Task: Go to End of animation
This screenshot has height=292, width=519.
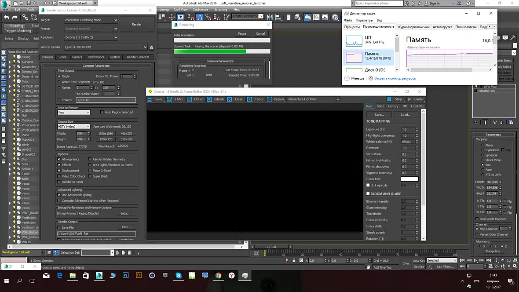Action: (488, 260)
